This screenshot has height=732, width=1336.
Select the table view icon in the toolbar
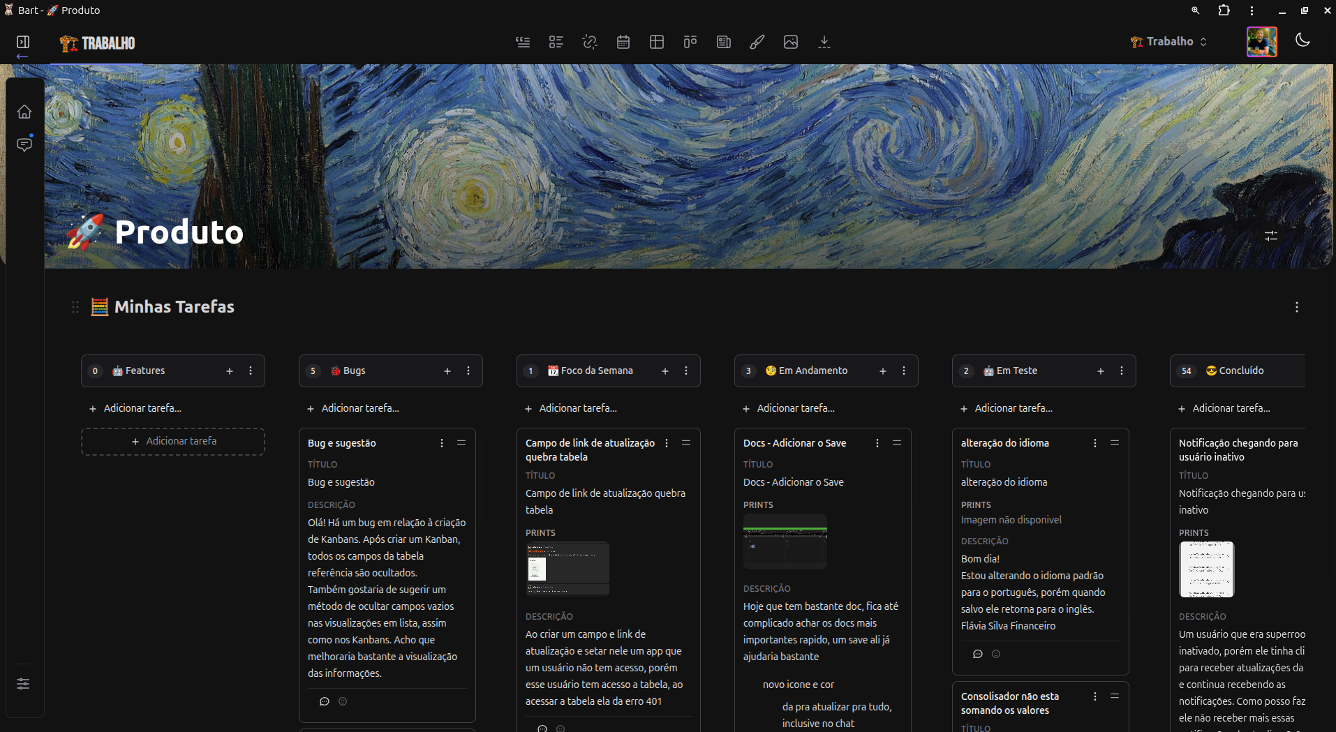[x=657, y=42]
